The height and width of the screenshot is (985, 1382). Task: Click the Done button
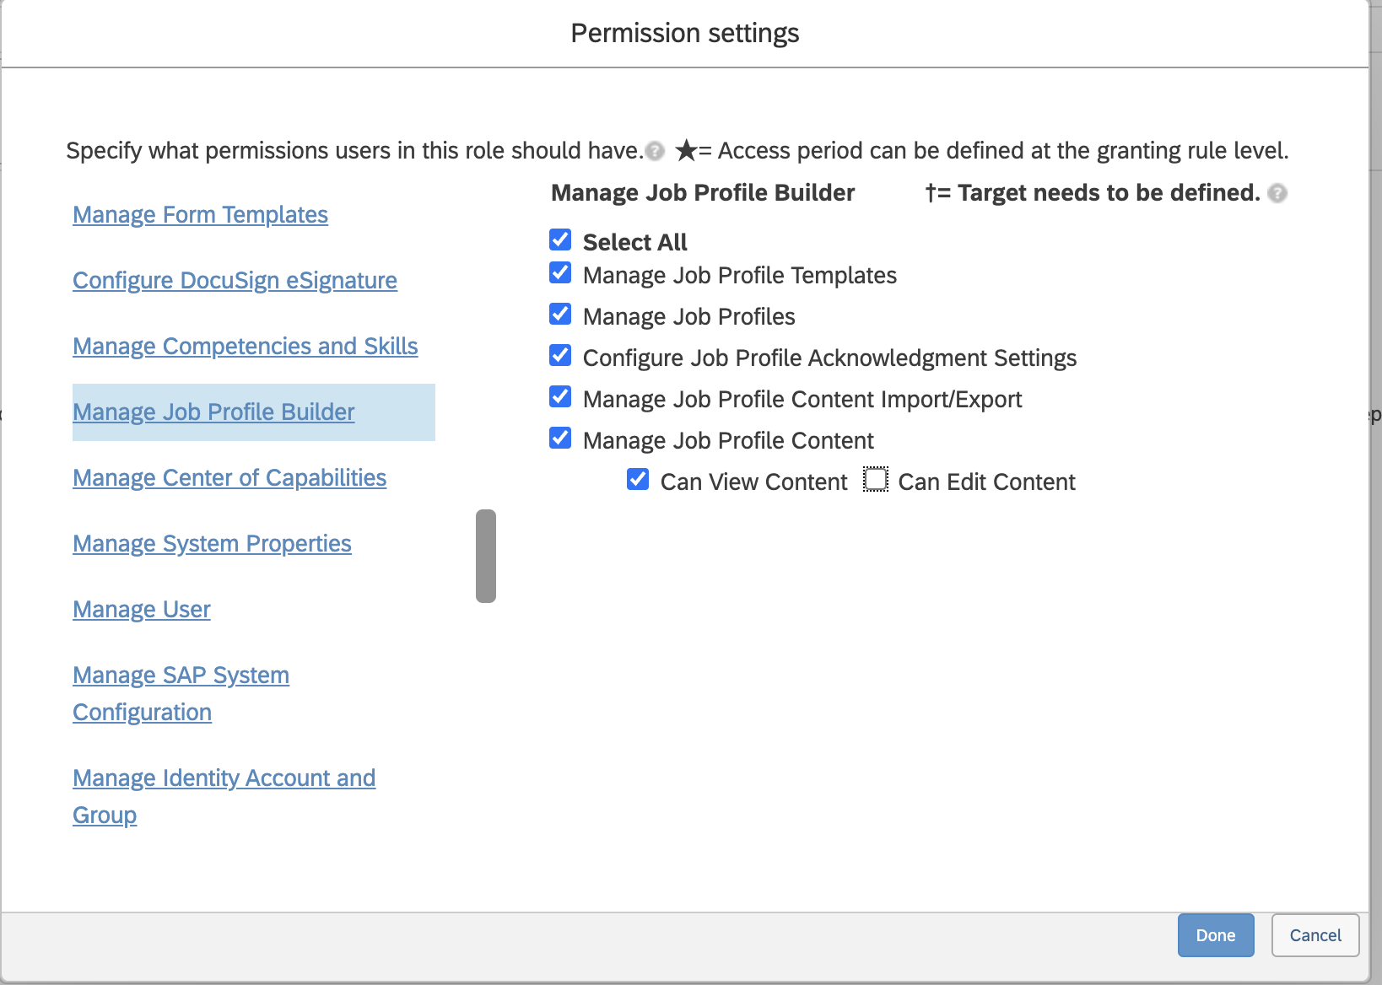[1215, 935]
